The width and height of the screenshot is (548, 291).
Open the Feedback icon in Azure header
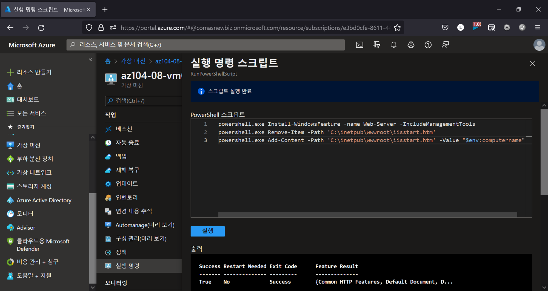[445, 45]
